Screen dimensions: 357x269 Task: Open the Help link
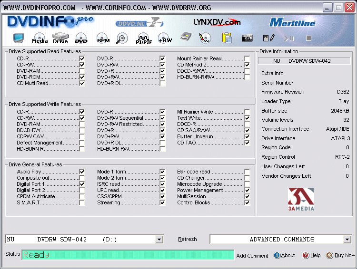pyautogui.click(x=311, y=255)
